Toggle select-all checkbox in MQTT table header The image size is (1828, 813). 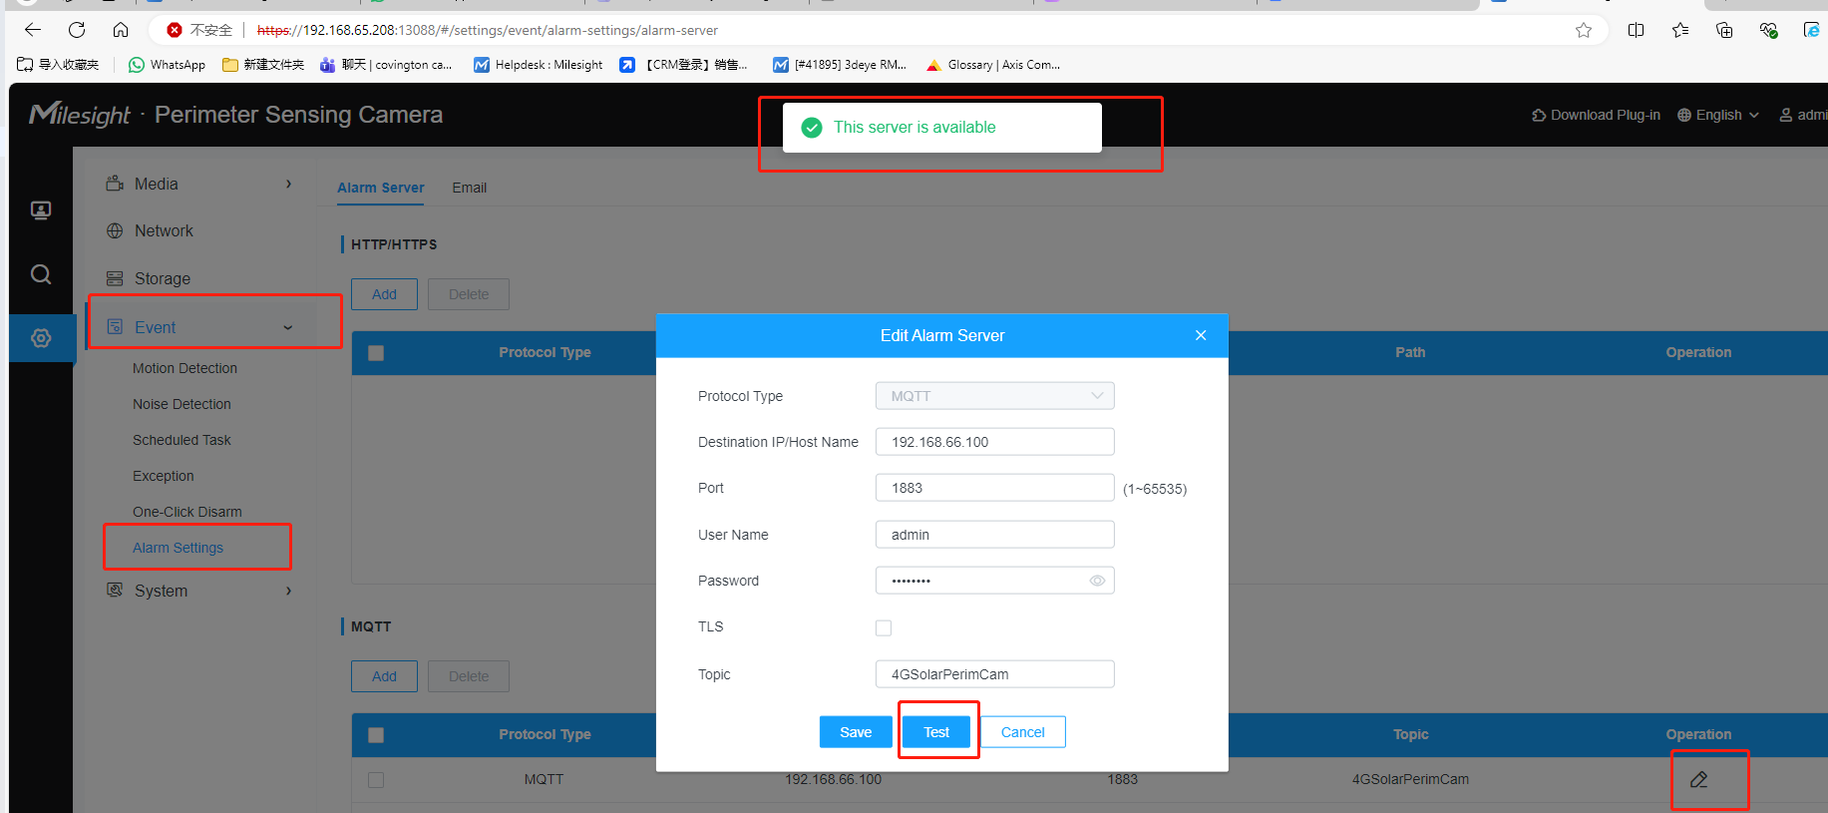(376, 735)
